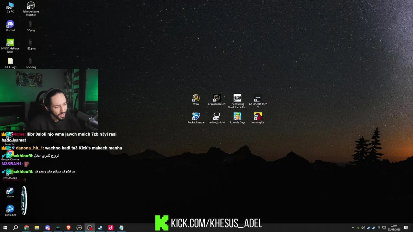
Task: Click danona_hh_1 username in chat overlay
Action: (x=30, y=148)
